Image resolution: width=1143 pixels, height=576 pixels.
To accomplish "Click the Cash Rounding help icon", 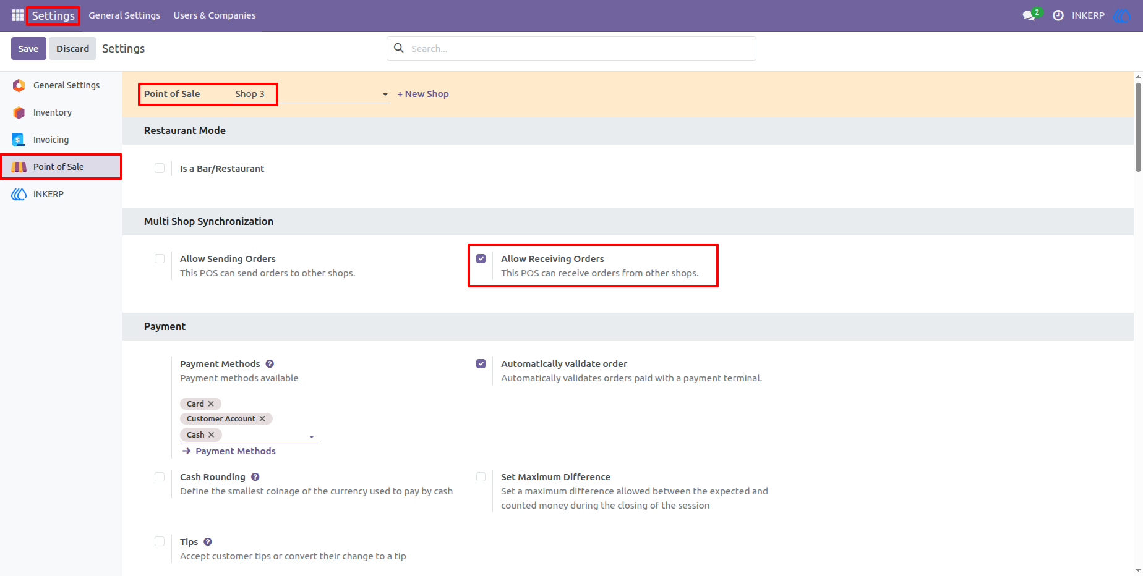I will pos(255,477).
